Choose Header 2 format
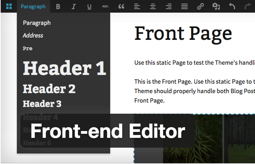 pyautogui.click(x=49, y=89)
